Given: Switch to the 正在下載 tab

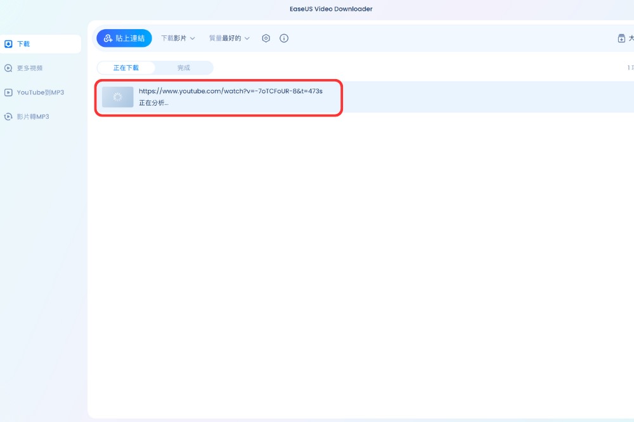Looking at the screenshot, I should coord(126,68).
